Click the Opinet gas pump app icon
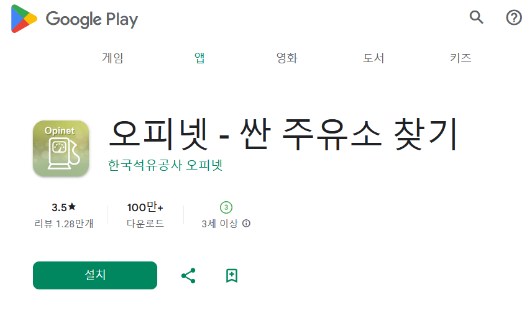Viewport: 527px width, 313px height. (x=61, y=148)
